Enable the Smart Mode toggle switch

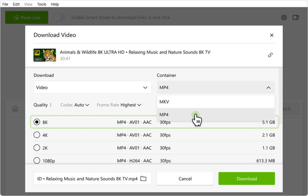[60, 18]
